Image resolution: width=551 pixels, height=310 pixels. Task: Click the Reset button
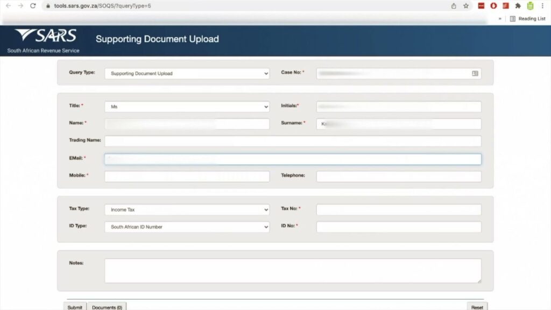point(477,307)
